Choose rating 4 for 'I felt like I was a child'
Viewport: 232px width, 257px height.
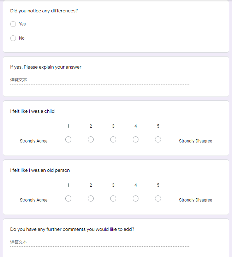[136, 140]
